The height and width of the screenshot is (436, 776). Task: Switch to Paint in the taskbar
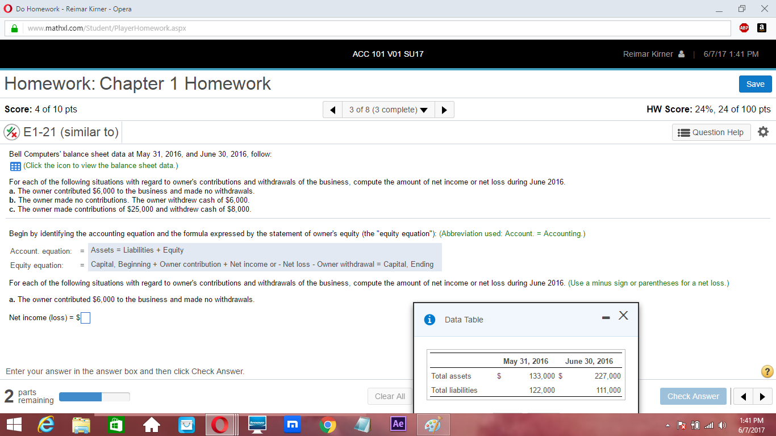(x=435, y=425)
